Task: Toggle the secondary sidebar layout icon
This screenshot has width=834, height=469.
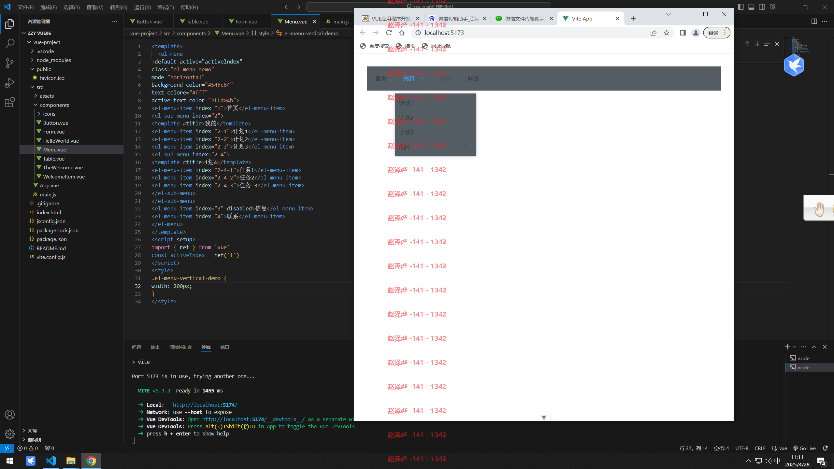Action: tap(762, 7)
